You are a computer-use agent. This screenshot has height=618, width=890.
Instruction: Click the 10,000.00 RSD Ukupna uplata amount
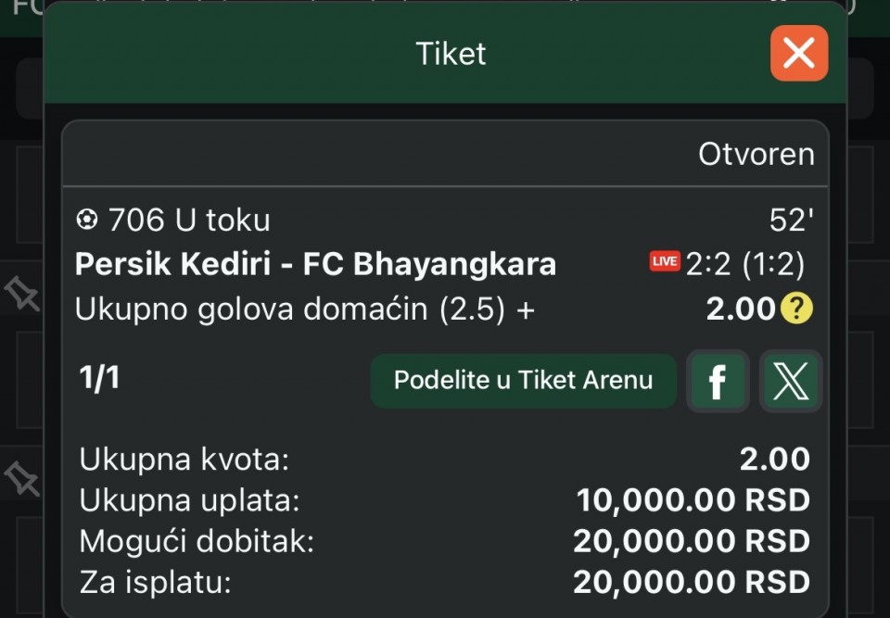click(x=693, y=500)
